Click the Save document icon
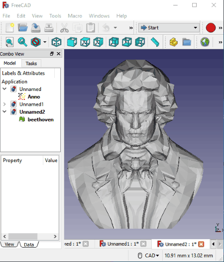Screen dimensions: 224x262 click(x=36, y=27)
